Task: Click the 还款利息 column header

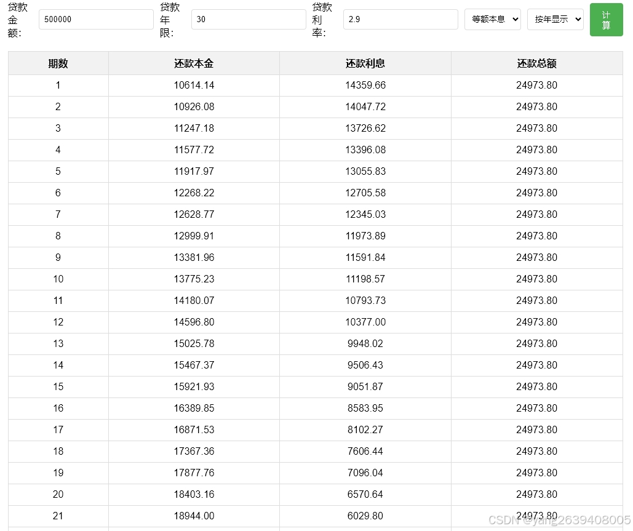Action: (x=365, y=63)
